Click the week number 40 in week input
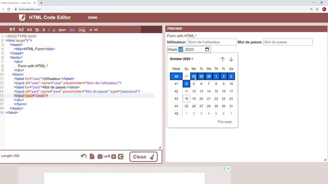The height and width of the screenshot is (184, 328). click(180, 50)
